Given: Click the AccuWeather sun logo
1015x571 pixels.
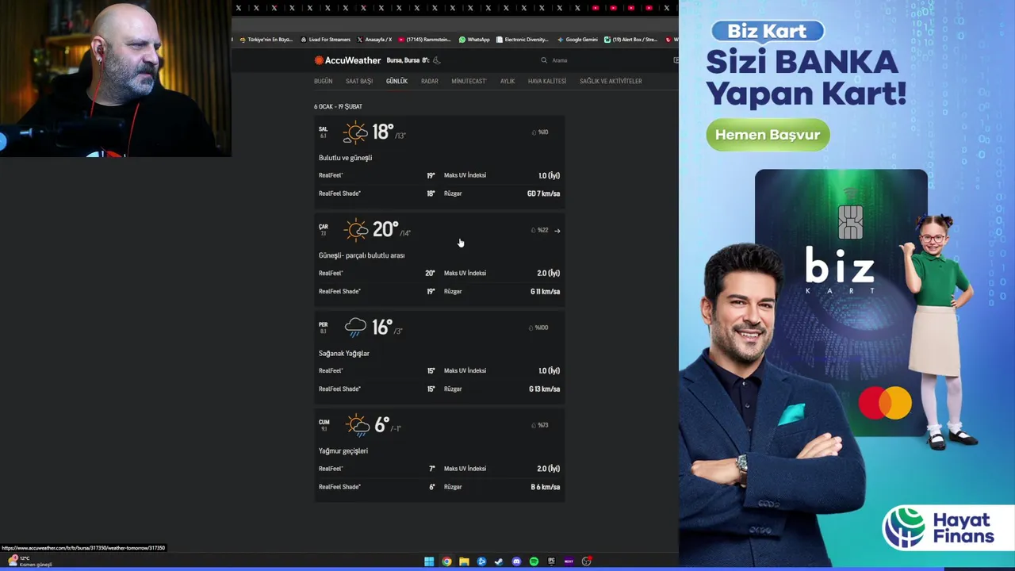Looking at the screenshot, I should point(319,60).
